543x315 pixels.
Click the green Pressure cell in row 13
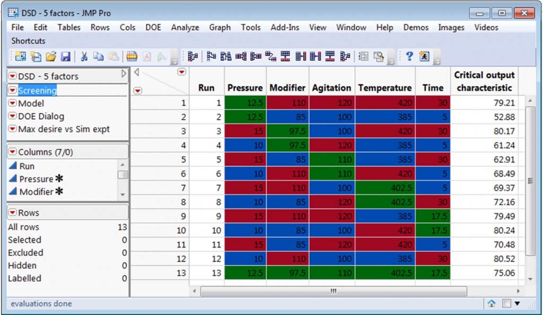[x=246, y=273]
